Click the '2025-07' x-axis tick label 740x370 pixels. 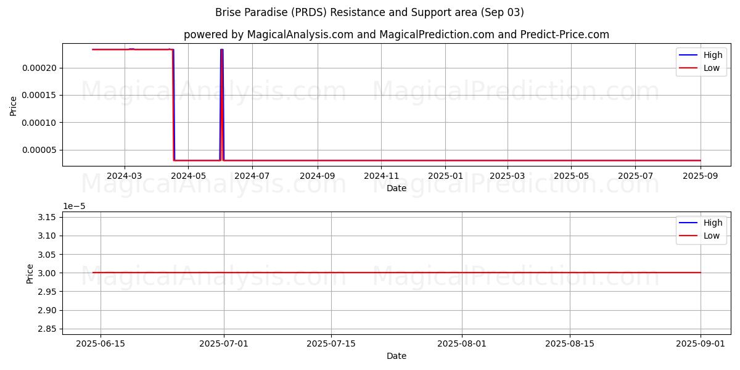pyautogui.click(x=635, y=176)
